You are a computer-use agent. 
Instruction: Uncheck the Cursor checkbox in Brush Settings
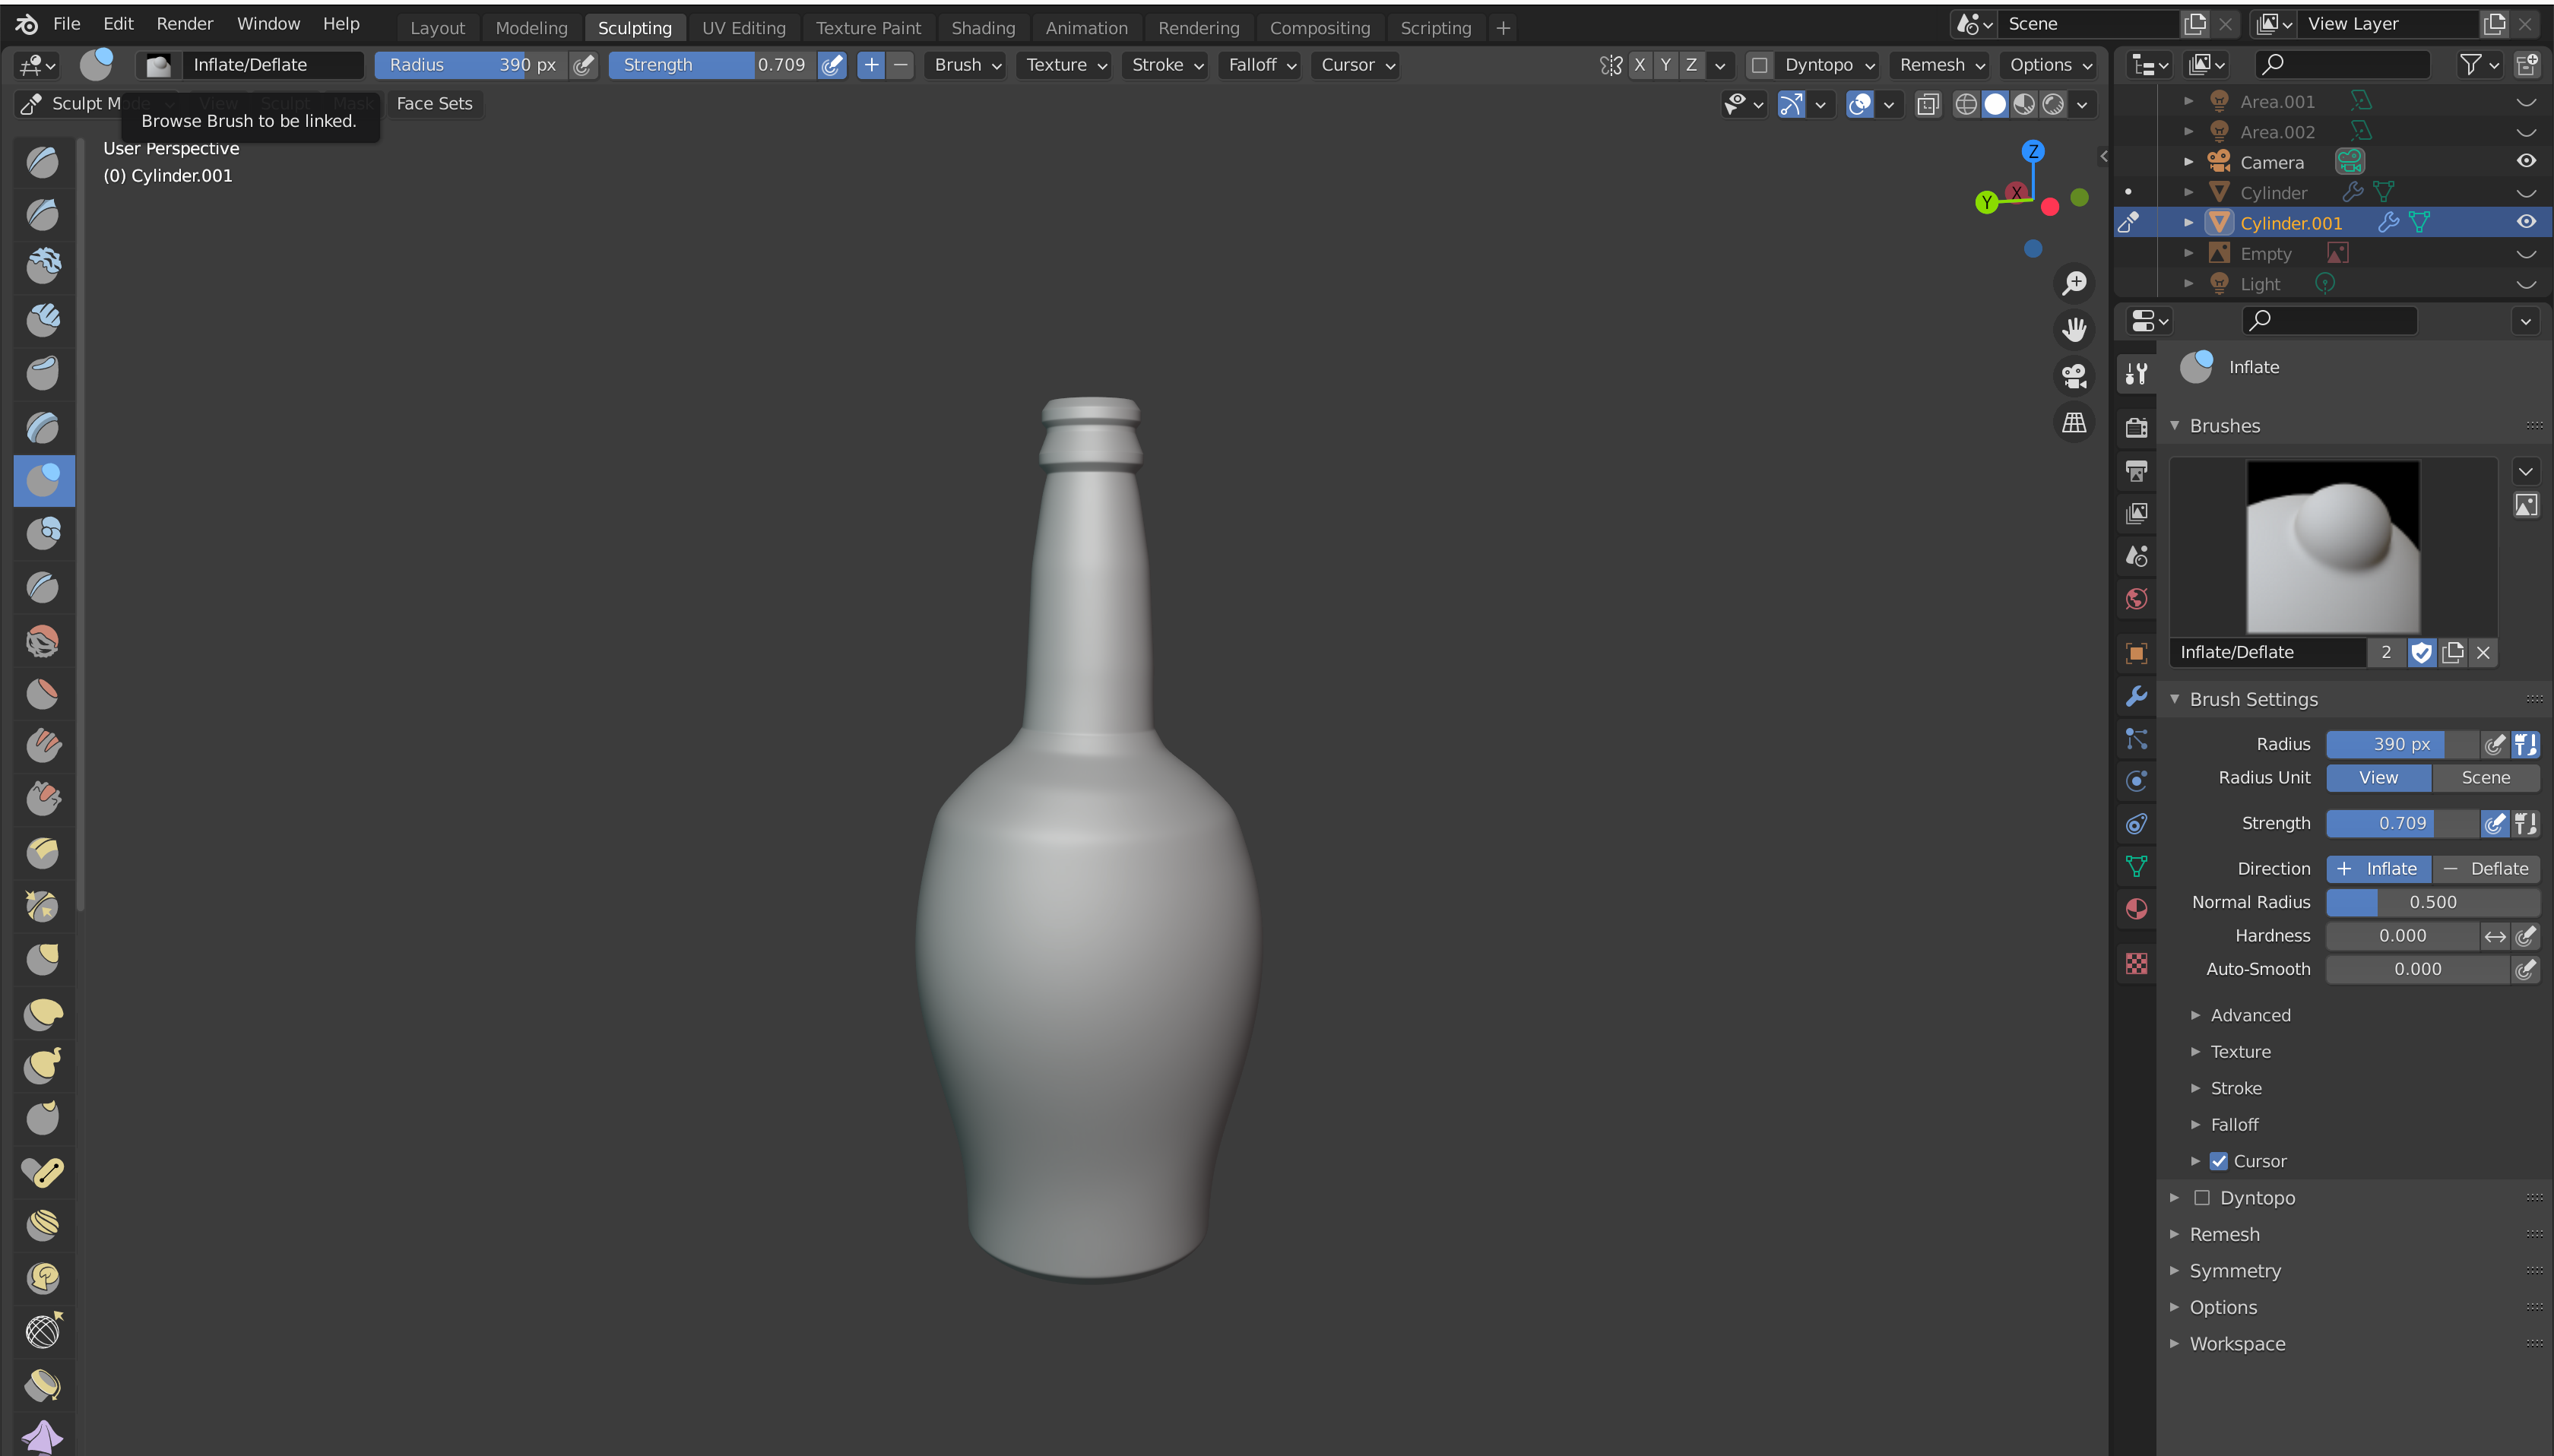pyautogui.click(x=2218, y=1161)
